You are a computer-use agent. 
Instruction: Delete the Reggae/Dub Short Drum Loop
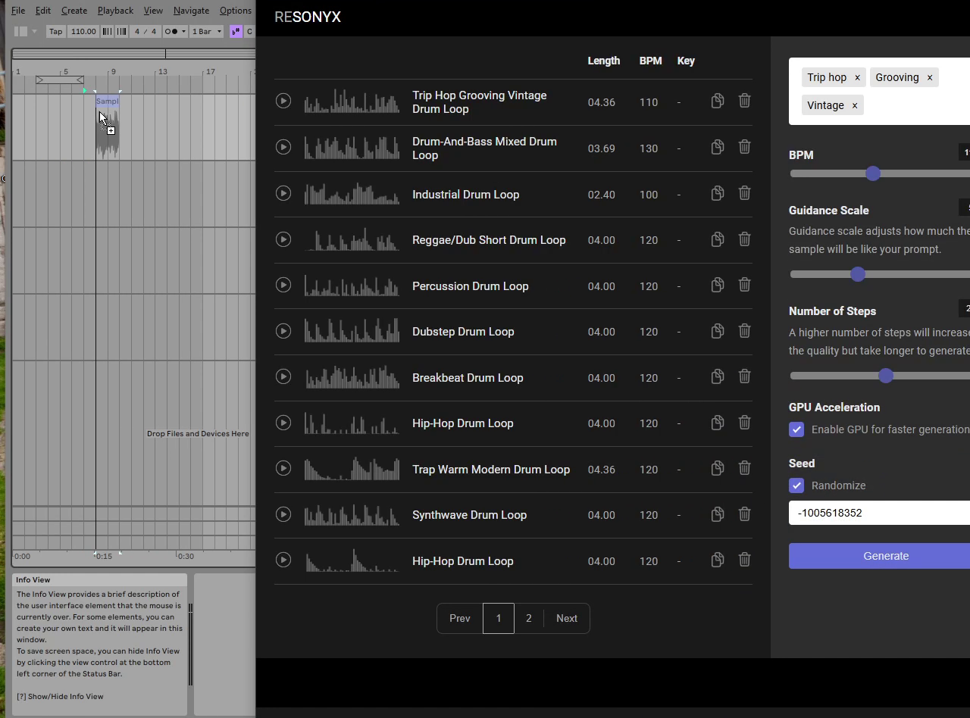point(744,239)
